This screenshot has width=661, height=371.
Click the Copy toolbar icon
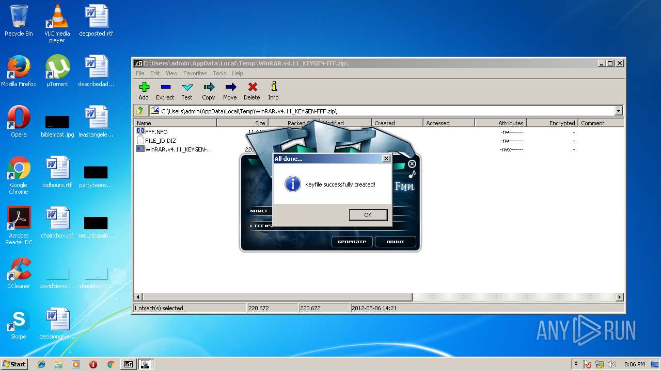click(x=209, y=87)
